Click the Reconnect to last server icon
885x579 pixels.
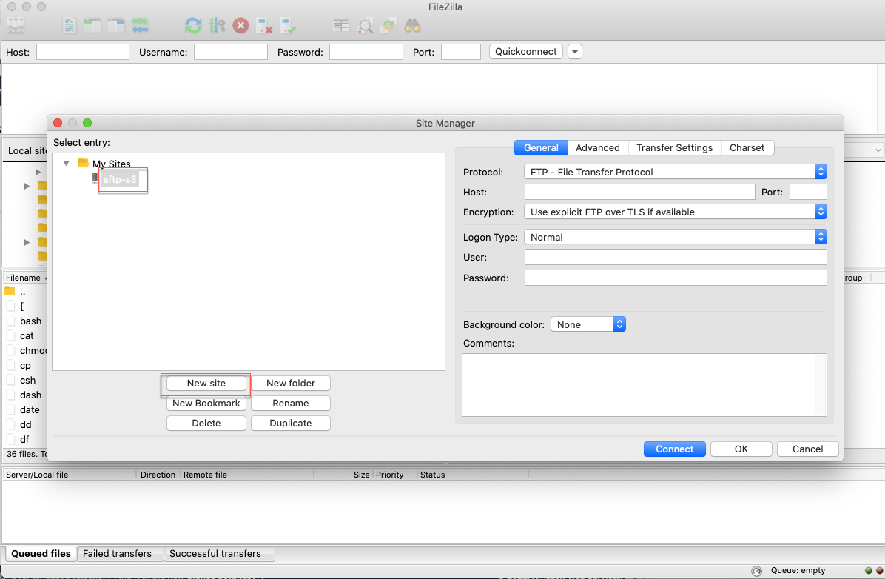[x=288, y=25]
